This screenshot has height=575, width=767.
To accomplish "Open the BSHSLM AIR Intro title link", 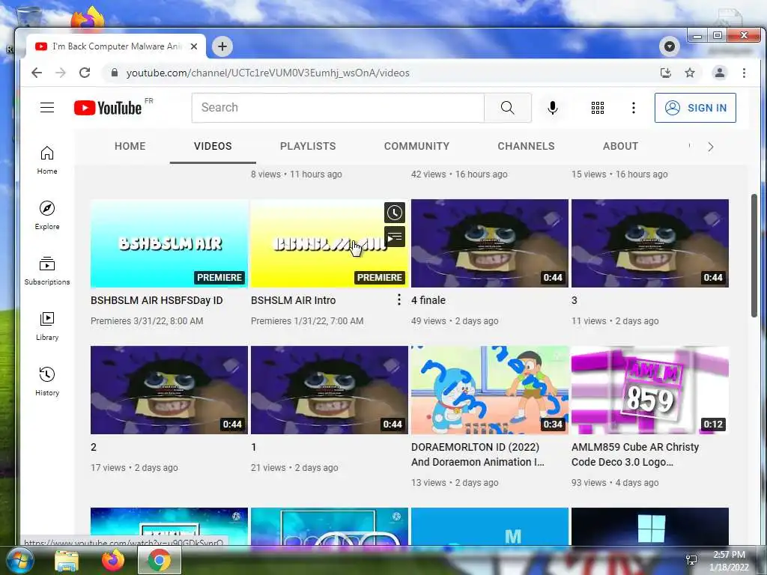I will tap(293, 300).
